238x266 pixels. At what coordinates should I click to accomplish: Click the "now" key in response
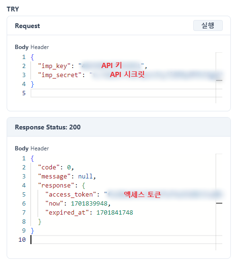54,203
